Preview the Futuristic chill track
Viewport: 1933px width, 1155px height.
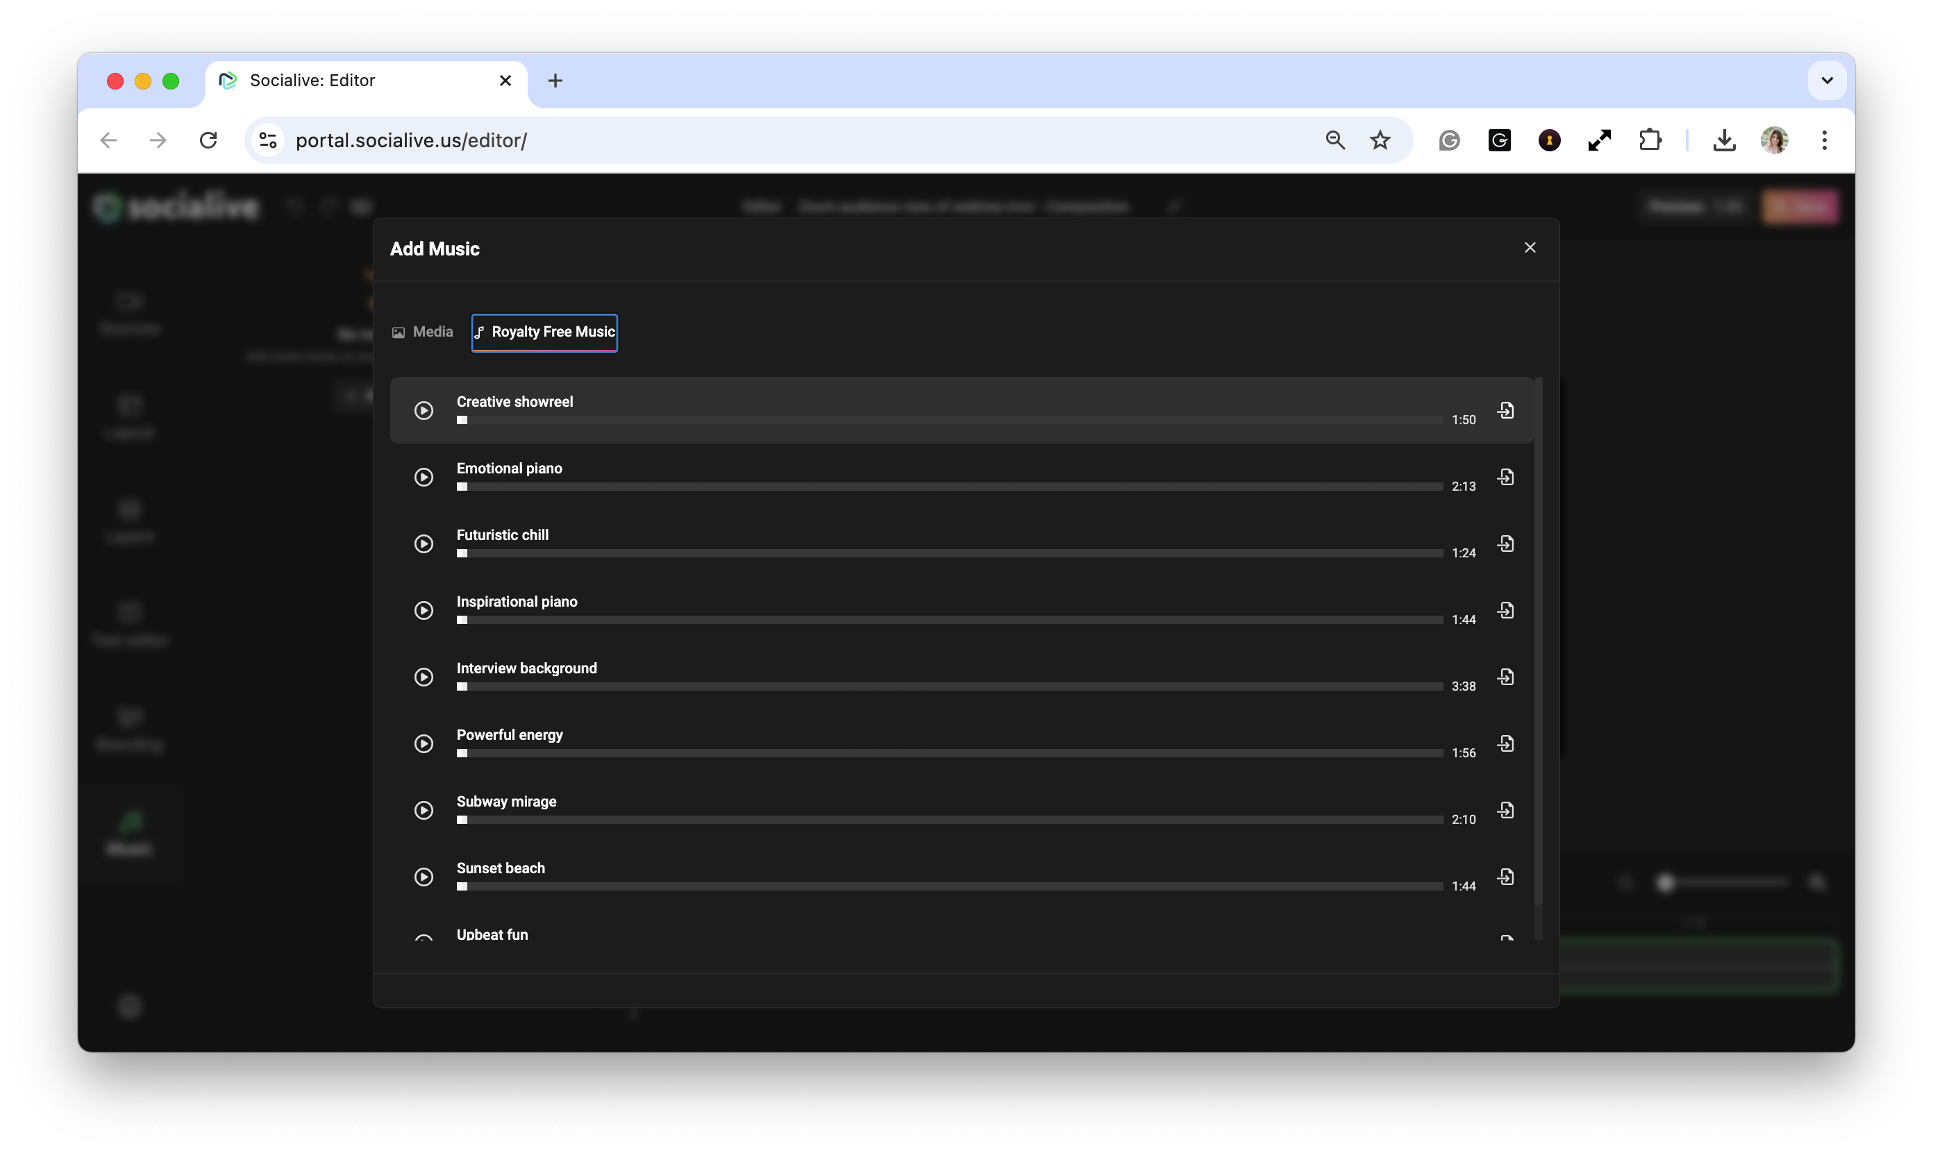[424, 543]
